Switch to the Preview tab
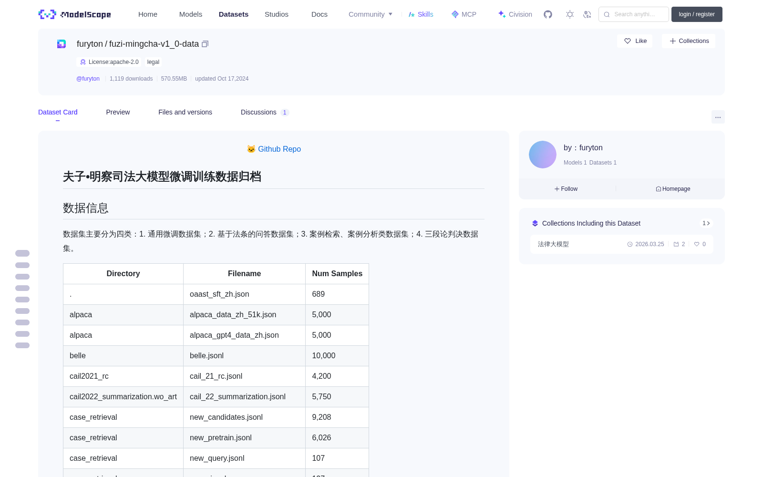Viewport: 763px width, 477px height. (x=118, y=112)
